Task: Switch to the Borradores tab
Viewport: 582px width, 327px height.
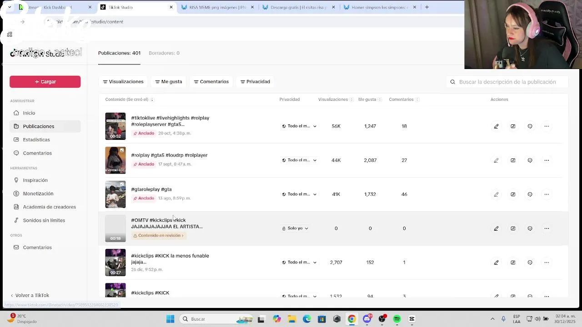Action: pos(164,53)
